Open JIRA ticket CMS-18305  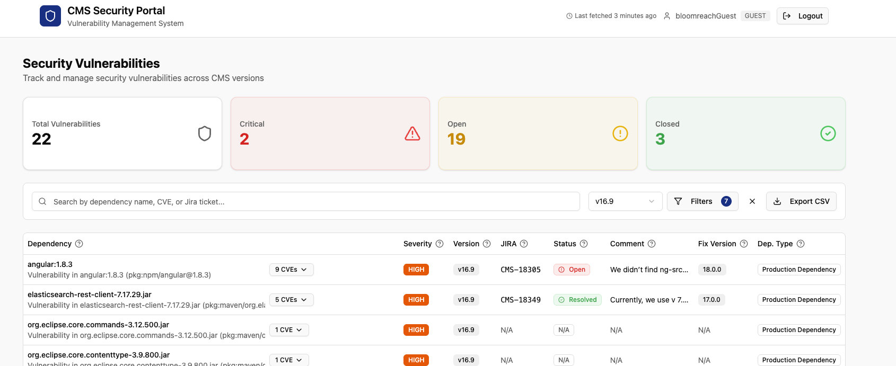pos(521,270)
